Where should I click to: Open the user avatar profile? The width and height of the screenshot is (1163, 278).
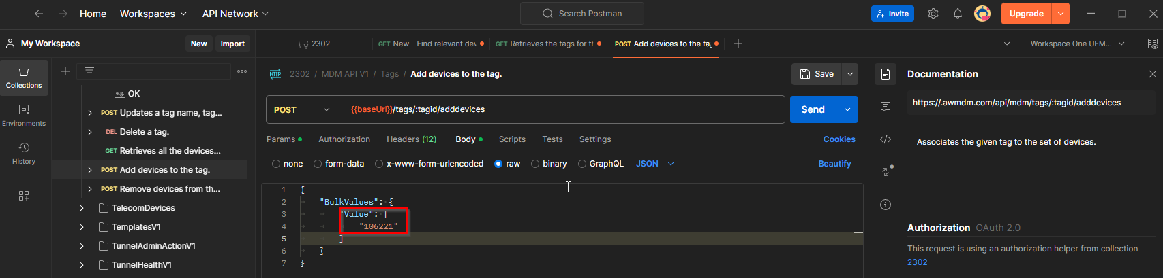point(982,14)
